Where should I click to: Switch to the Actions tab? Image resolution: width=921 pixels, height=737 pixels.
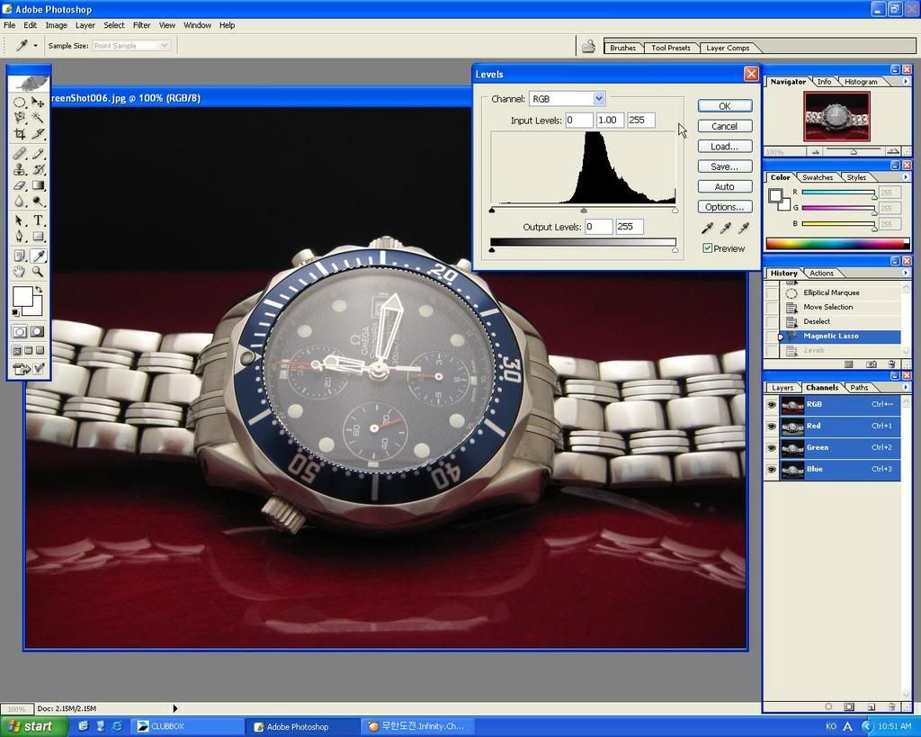(x=821, y=273)
